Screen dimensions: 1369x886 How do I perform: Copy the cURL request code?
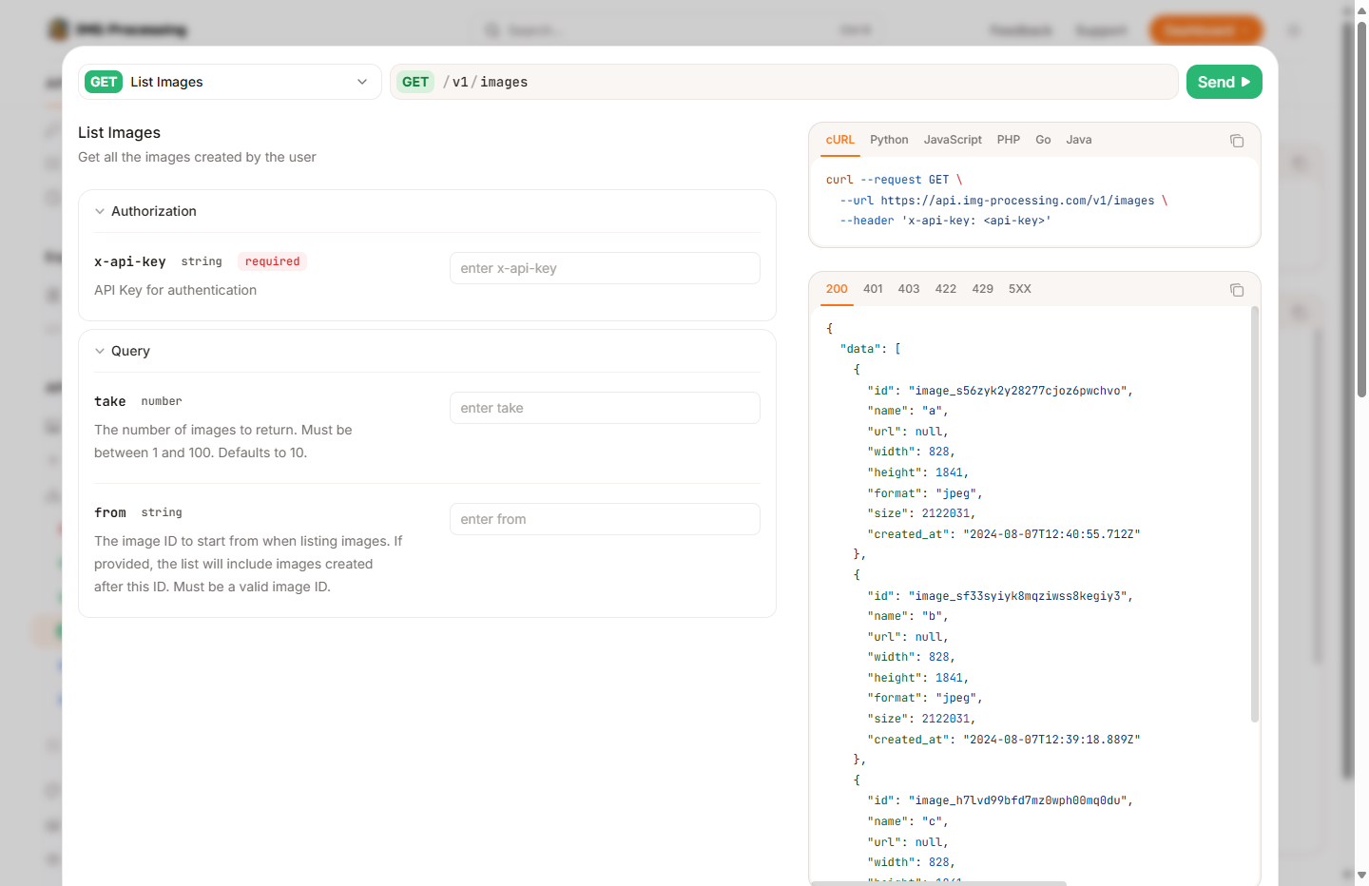tap(1237, 141)
